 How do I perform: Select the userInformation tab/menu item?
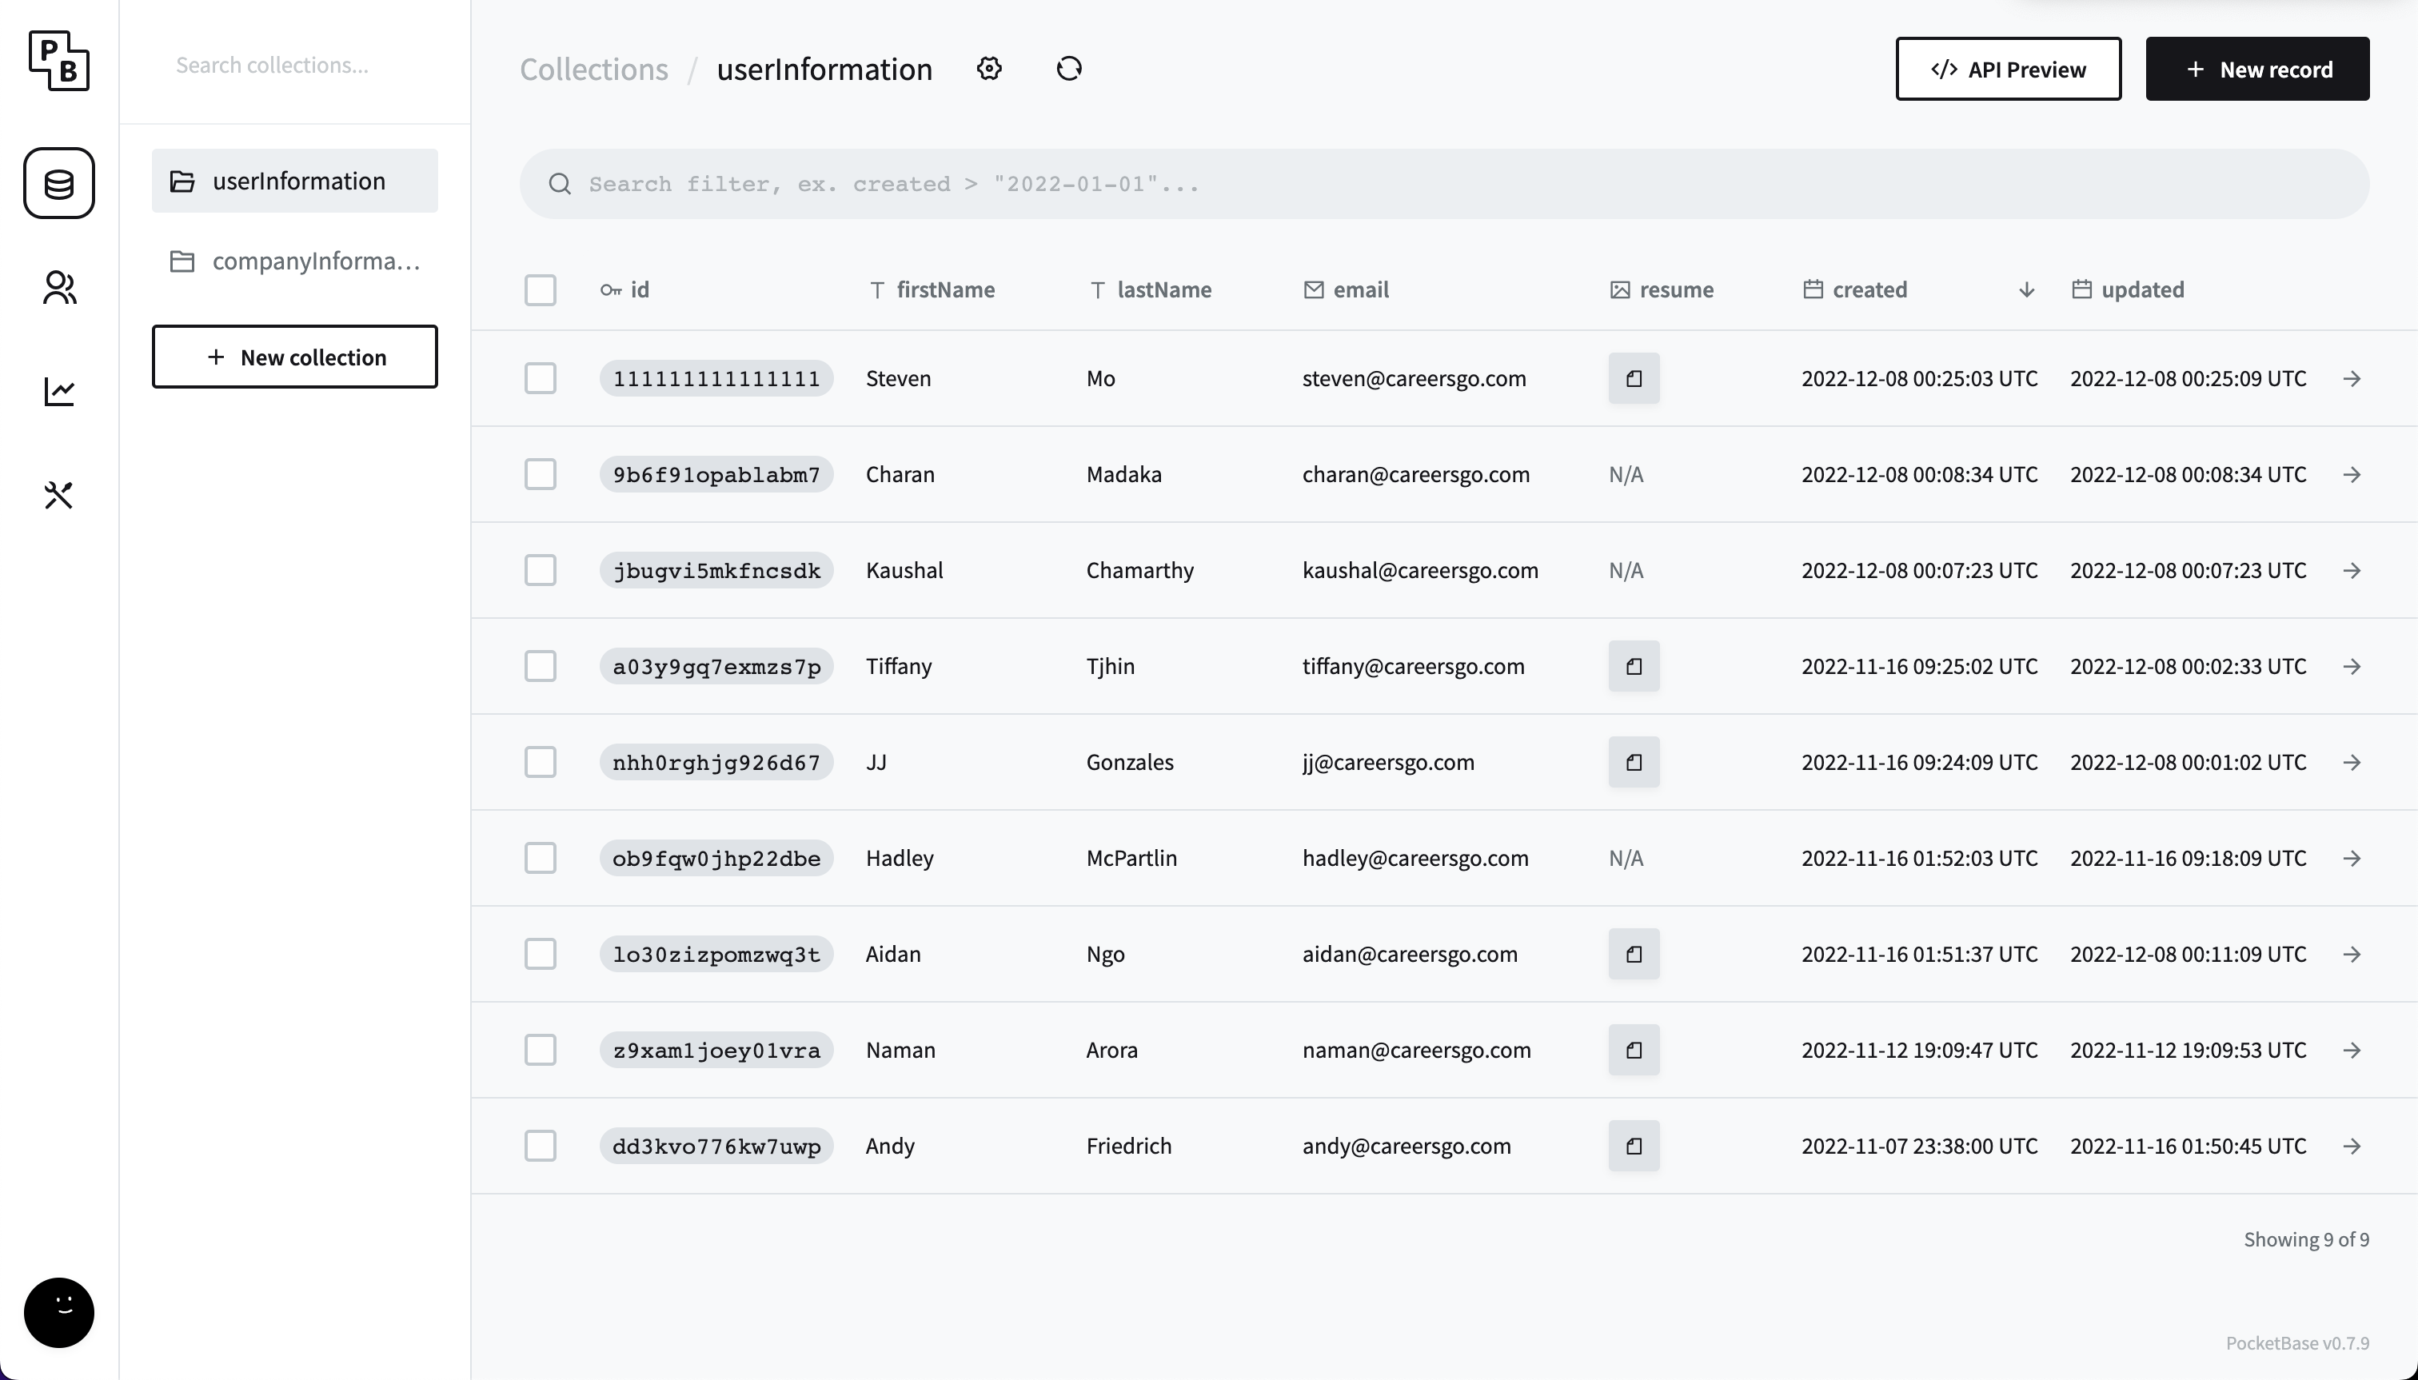point(297,179)
